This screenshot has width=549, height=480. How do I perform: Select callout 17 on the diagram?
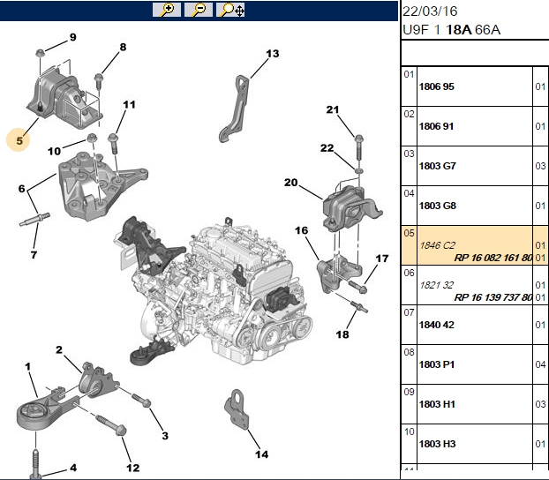tap(382, 259)
